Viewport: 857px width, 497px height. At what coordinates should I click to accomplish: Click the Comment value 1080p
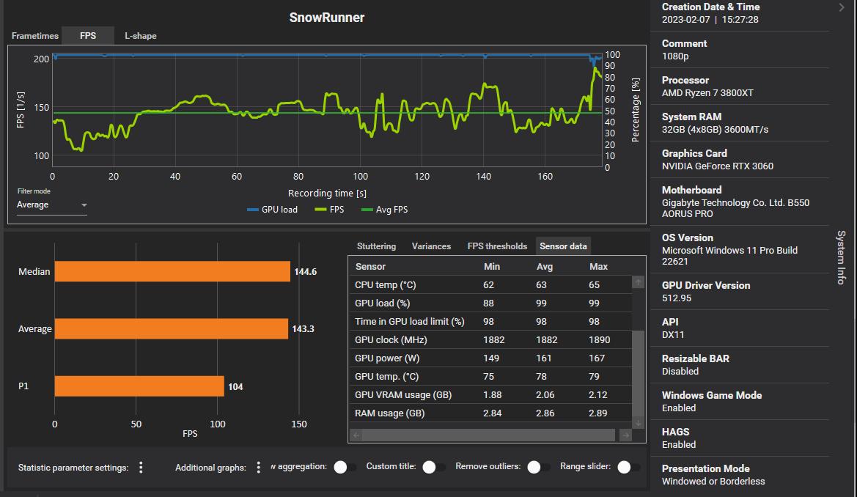675,56
